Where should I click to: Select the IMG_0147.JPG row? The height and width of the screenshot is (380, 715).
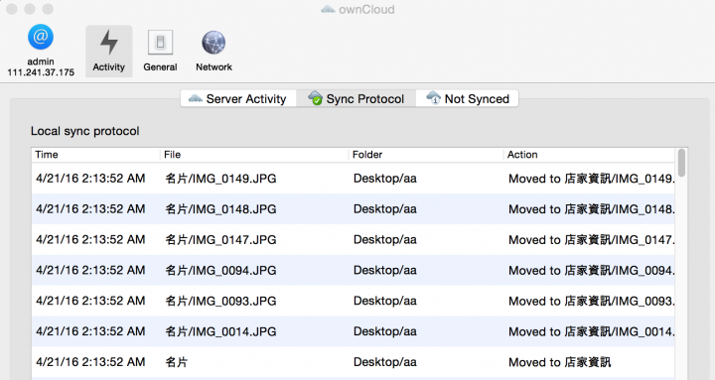point(353,239)
